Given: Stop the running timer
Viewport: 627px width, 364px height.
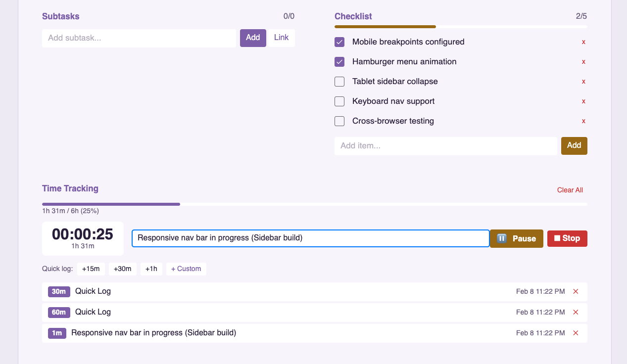Looking at the screenshot, I should click(567, 238).
